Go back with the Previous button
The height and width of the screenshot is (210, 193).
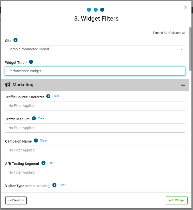16,200
